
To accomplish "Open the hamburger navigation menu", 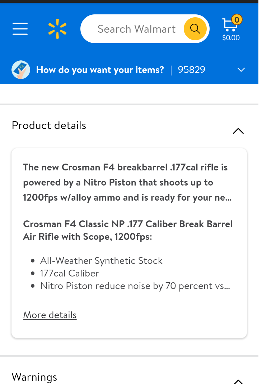I will pyautogui.click(x=20, y=29).
